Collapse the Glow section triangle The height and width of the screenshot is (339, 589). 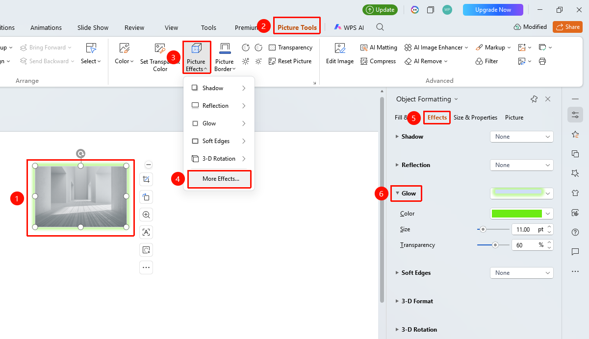[397, 193]
